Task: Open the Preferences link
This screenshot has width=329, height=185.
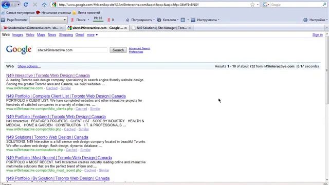Action: tap(136, 52)
